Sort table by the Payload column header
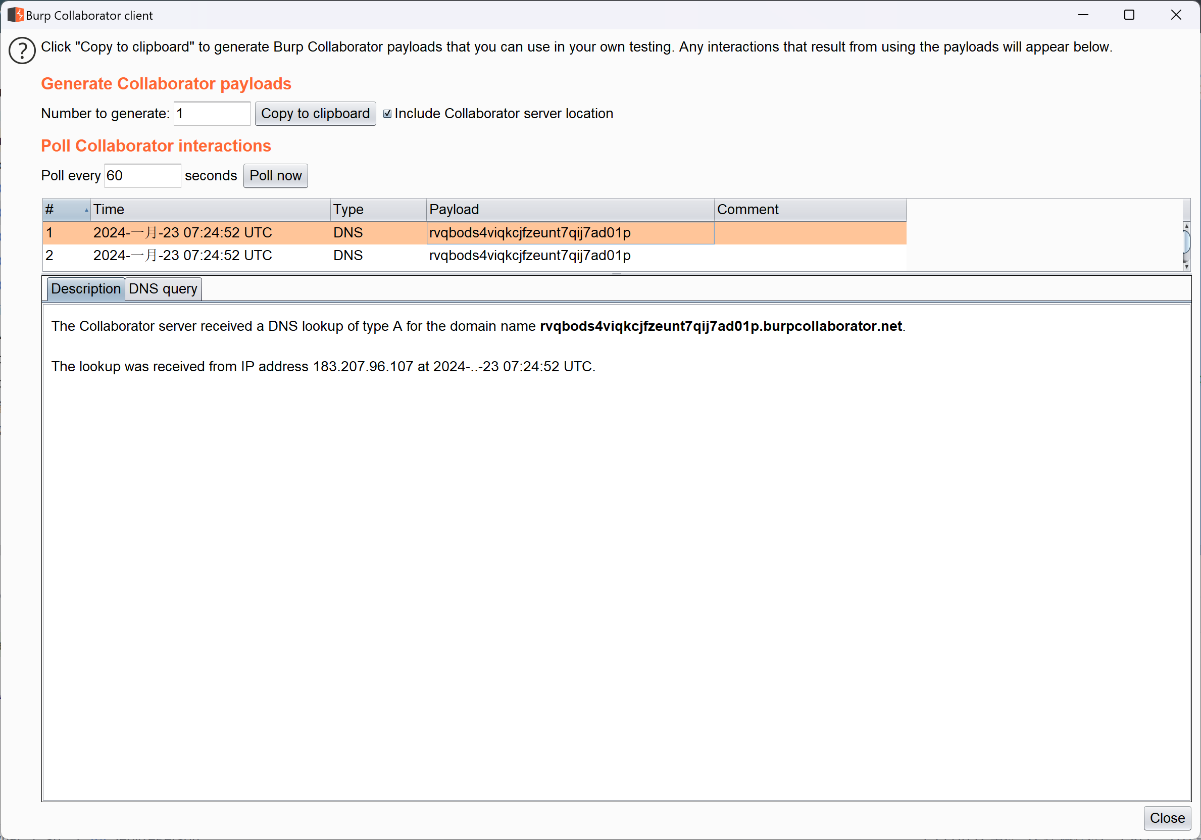The width and height of the screenshot is (1201, 840). tap(570, 209)
